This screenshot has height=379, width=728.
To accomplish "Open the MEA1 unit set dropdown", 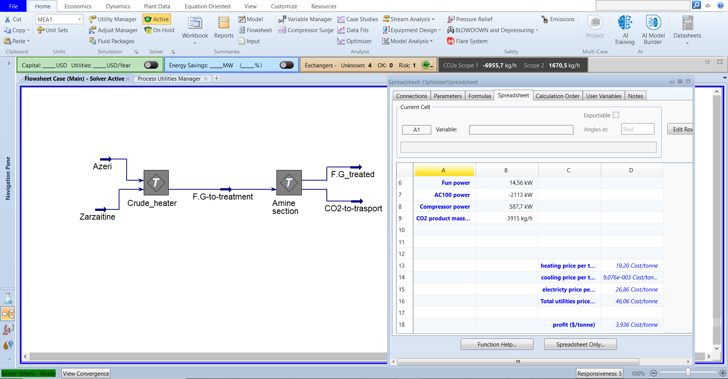I will (79, 19).
